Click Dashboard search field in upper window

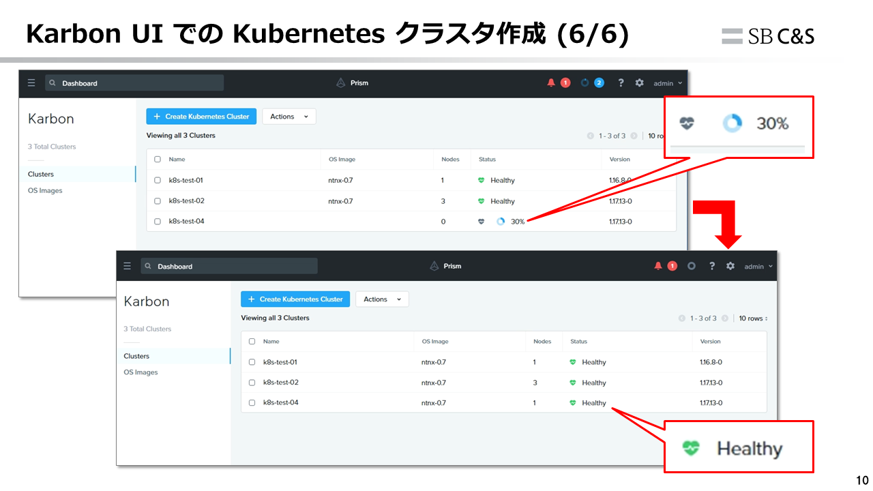(x=134, y=83)
